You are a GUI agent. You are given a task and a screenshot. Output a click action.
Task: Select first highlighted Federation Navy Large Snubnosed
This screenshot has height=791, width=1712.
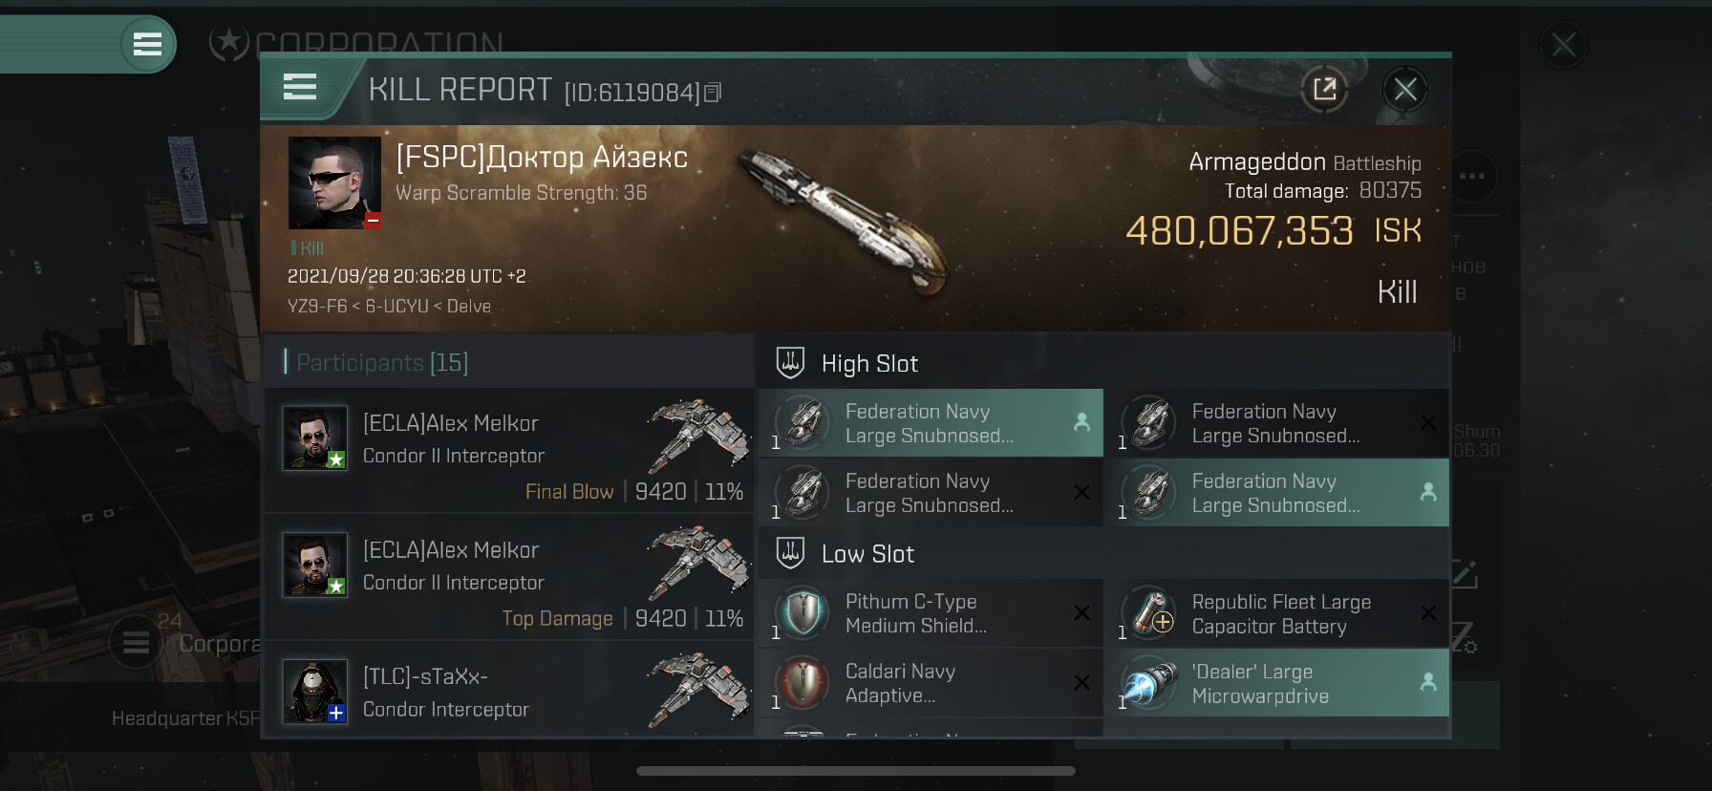coord(931,423)
